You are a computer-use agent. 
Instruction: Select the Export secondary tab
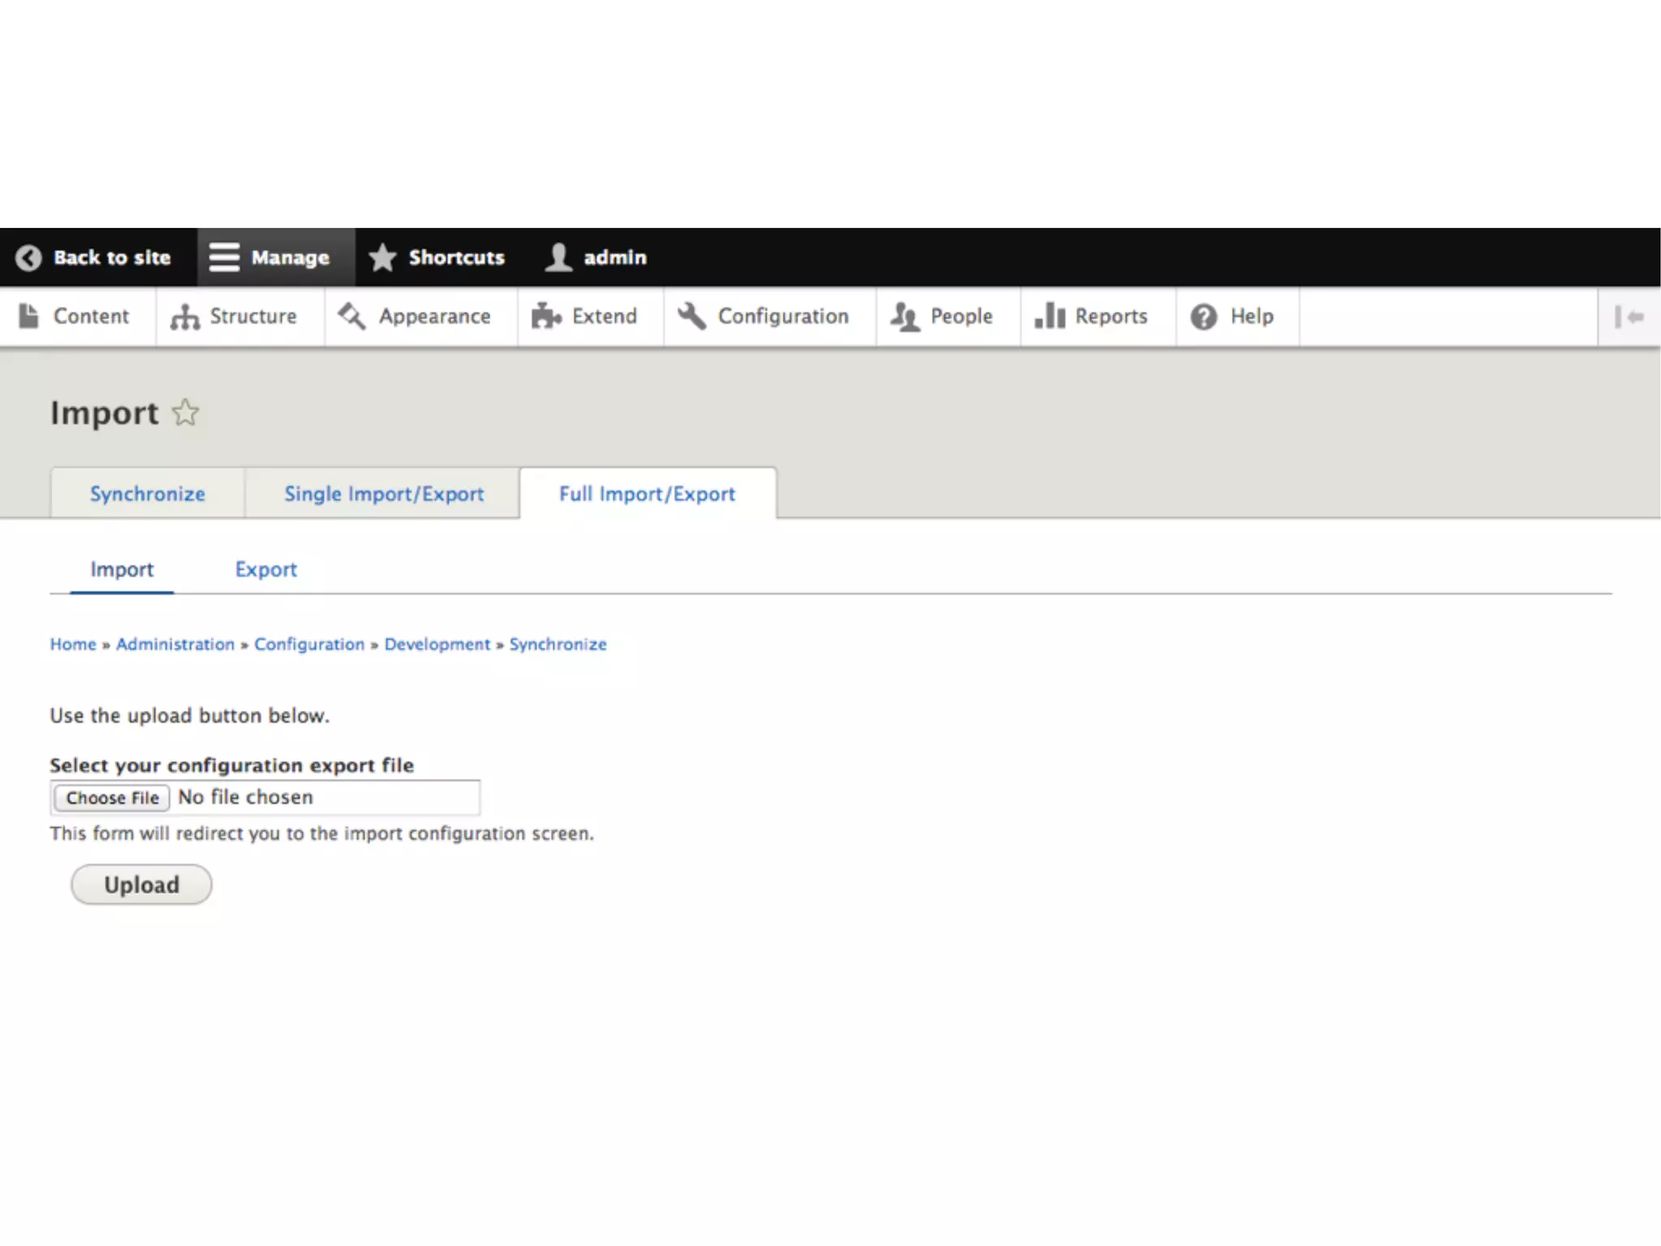(266, 569)
